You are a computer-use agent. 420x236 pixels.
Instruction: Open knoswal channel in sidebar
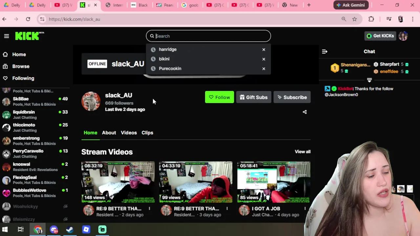35,167
